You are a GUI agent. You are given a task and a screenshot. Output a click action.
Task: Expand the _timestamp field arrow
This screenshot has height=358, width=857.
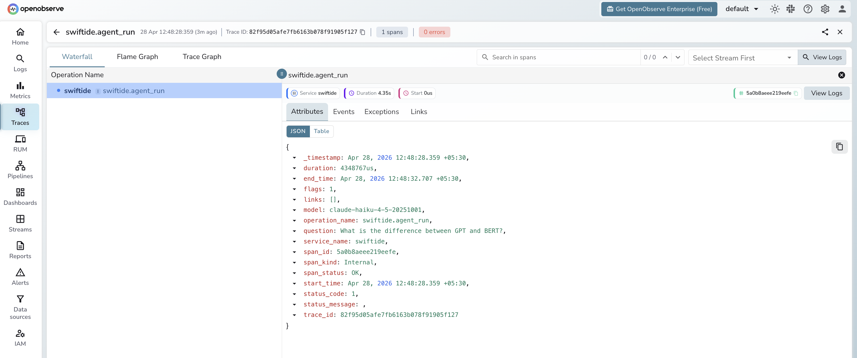(295, 158)
